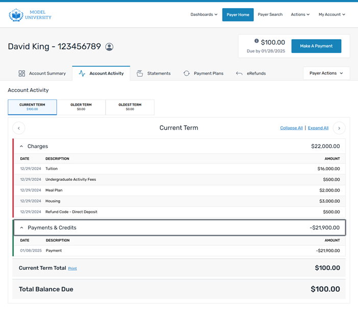The image size is (358, 310).
Task: Select the Older Term tab
Action: pyautogui.click(x=81, y=107)
